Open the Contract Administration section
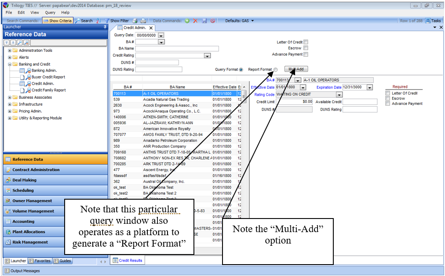 [36, 170]
